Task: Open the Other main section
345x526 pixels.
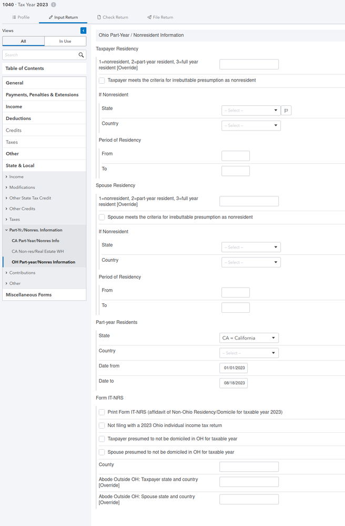Action: click(44, 154)
